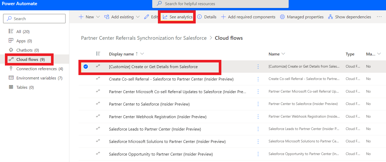Select Connection references in sidebar
This screenshot has height=162, width=386.
pos(39,69)
